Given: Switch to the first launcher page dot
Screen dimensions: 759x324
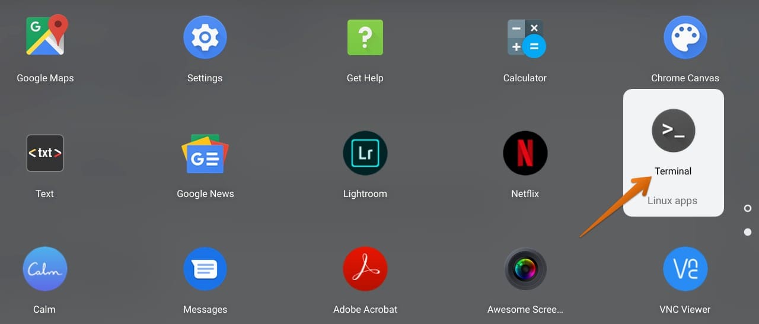Looking at the screenshot, I should coord(748,208).
